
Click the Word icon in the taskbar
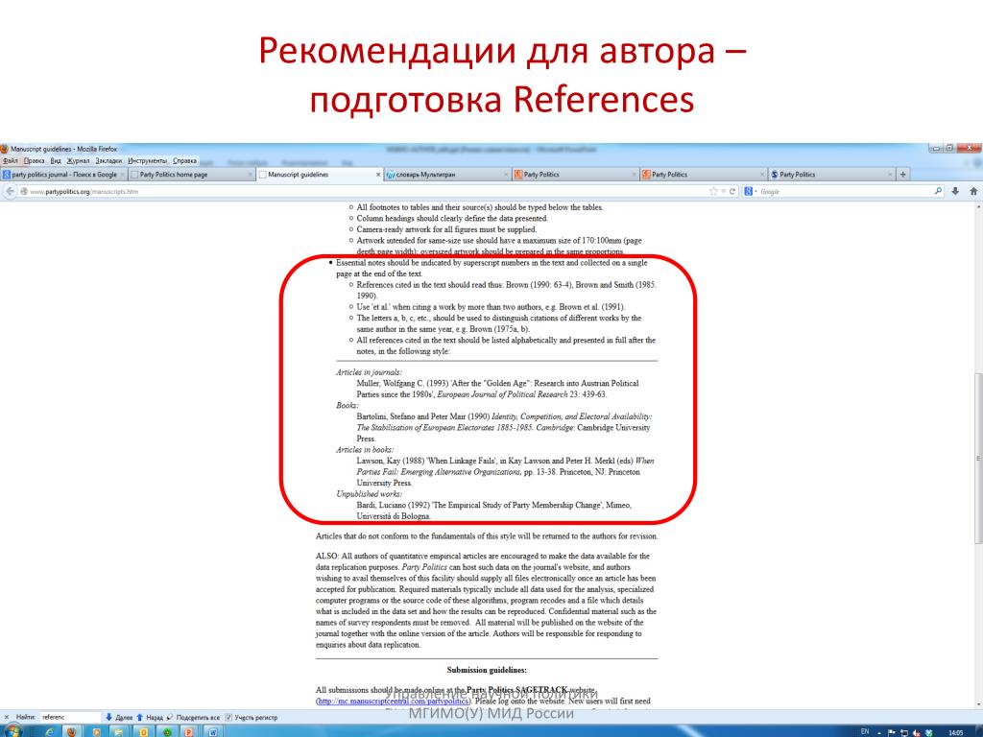pyautogui.click(x=211, y=731)
